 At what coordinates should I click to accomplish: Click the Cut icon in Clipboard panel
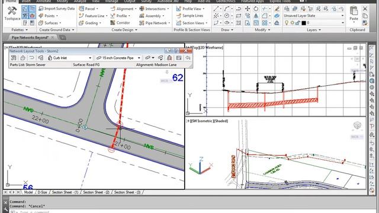(x=365, y=9)
